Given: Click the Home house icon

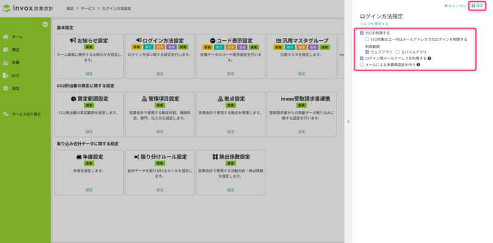Looking at the screenshot, I should pos(6,37).
